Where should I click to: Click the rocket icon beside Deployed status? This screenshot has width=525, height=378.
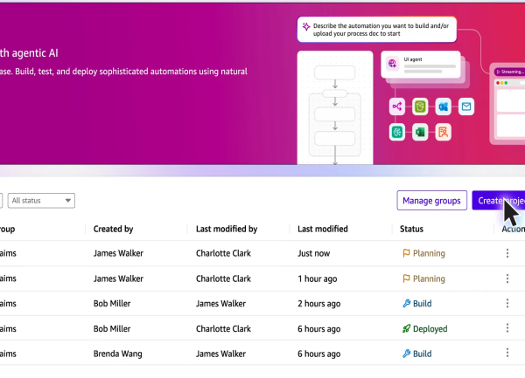click(x=406, y=329)
